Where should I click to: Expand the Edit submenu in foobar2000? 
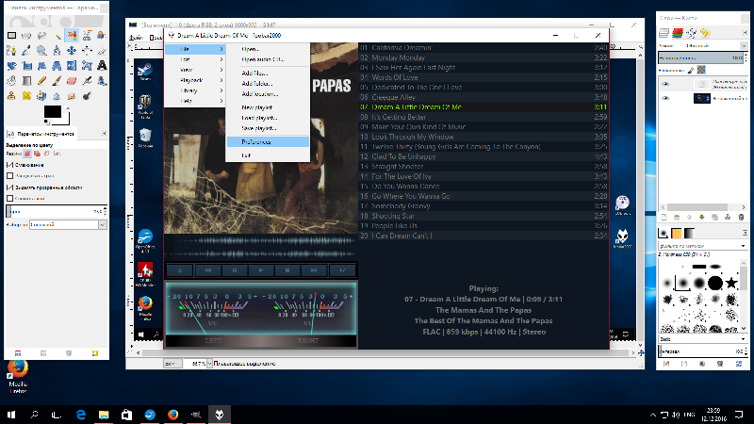(x=195, y=59)
